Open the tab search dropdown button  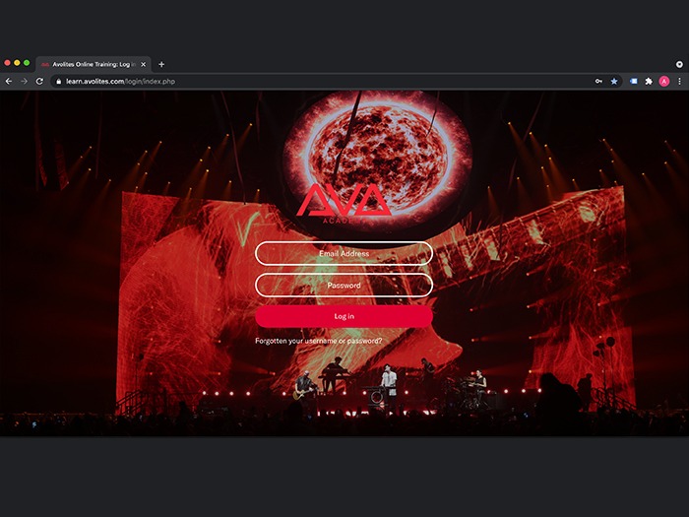pos(679,64)
